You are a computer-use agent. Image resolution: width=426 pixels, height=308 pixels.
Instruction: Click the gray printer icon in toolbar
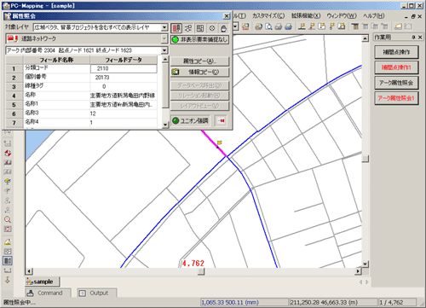pyautogui.click(x=279, y=26)
